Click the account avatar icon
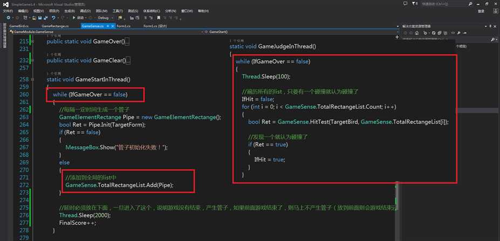 pyautogui.click(x=496, y=11)
